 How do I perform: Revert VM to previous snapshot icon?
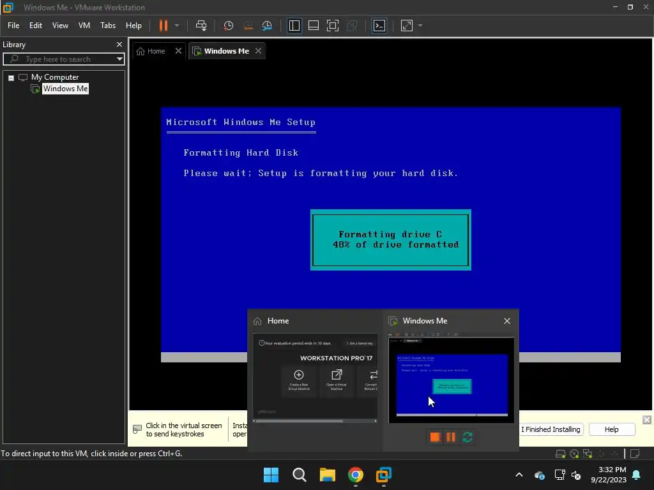point(248,26)
